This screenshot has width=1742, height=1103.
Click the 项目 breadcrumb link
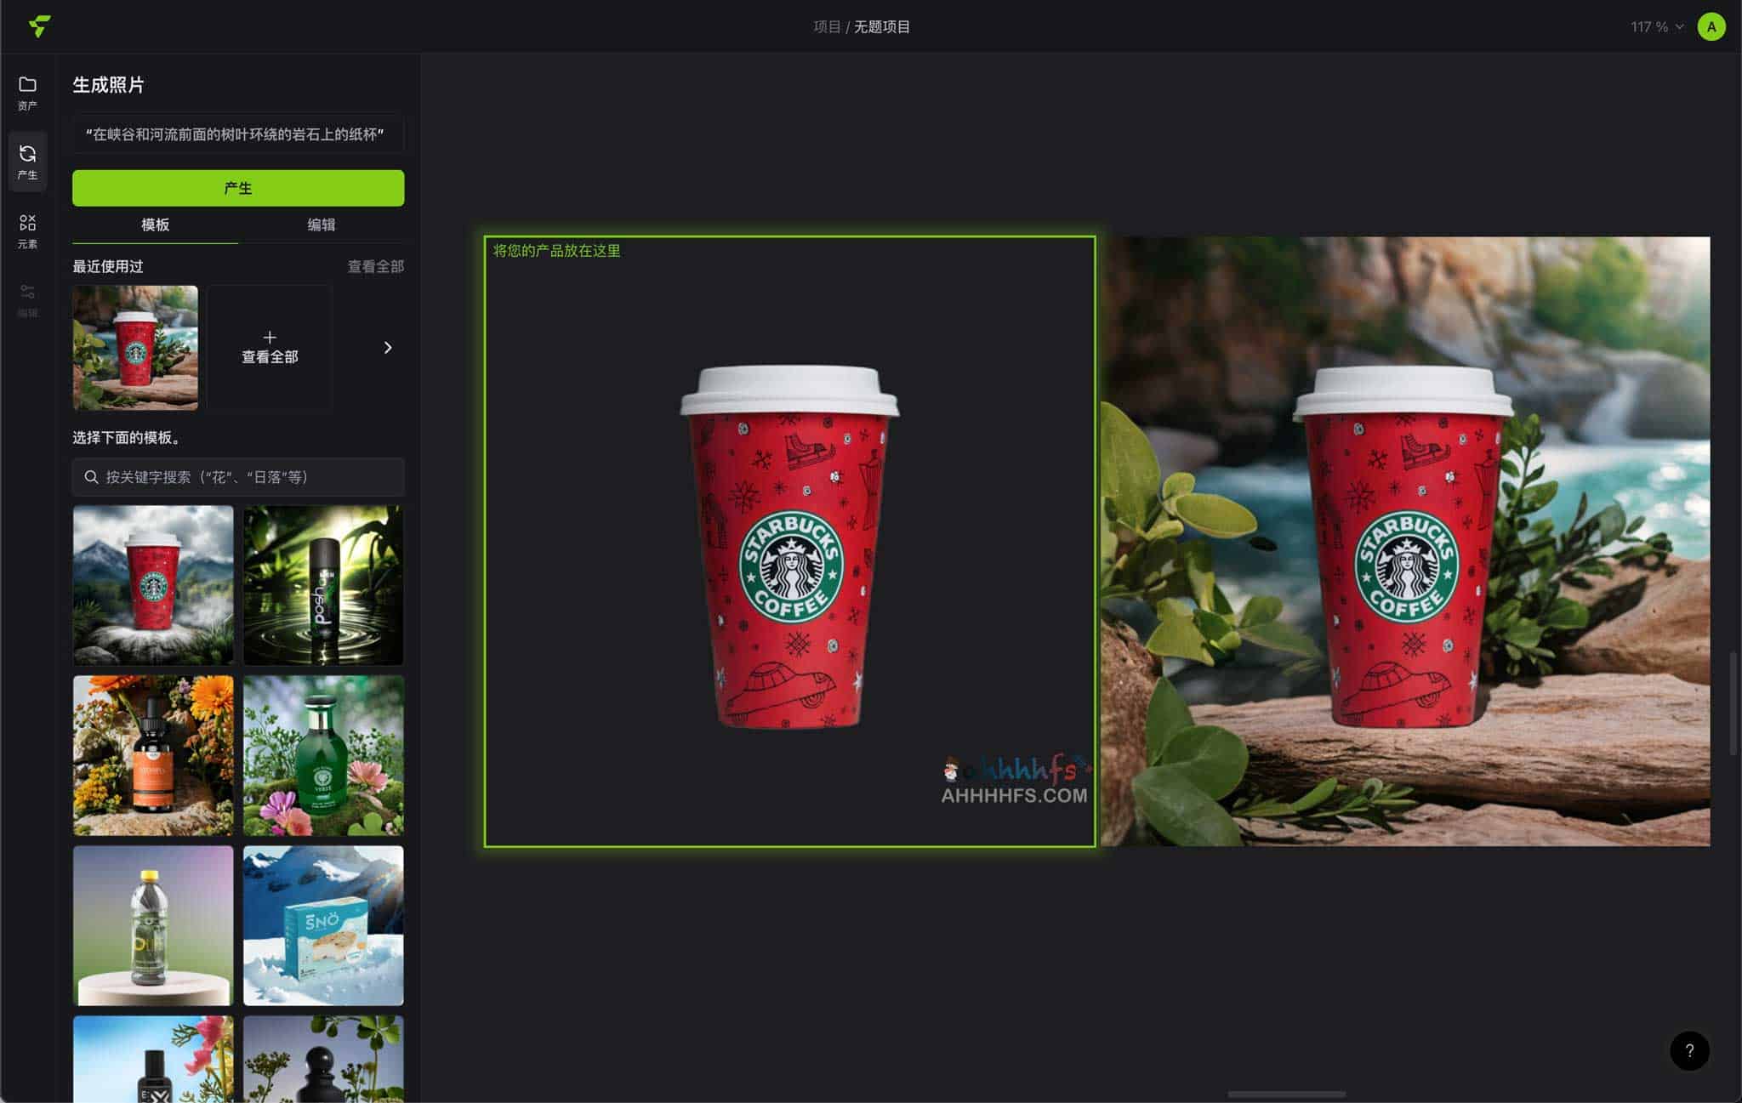tap(826, 27)
